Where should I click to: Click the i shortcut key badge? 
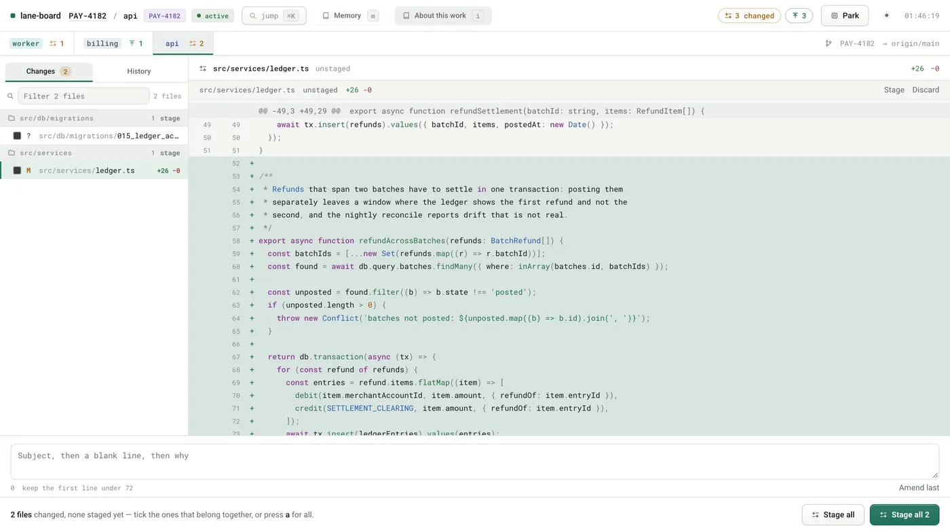click(x=478, y=16)
